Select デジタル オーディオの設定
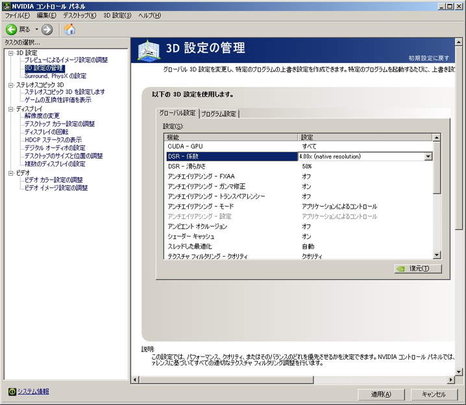This screenshot has width=466, height=405. click(x=55, y=148)
